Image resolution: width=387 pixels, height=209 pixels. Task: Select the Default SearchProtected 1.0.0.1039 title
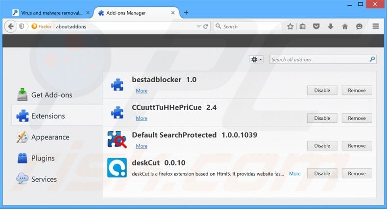click(x=194, y=135)
